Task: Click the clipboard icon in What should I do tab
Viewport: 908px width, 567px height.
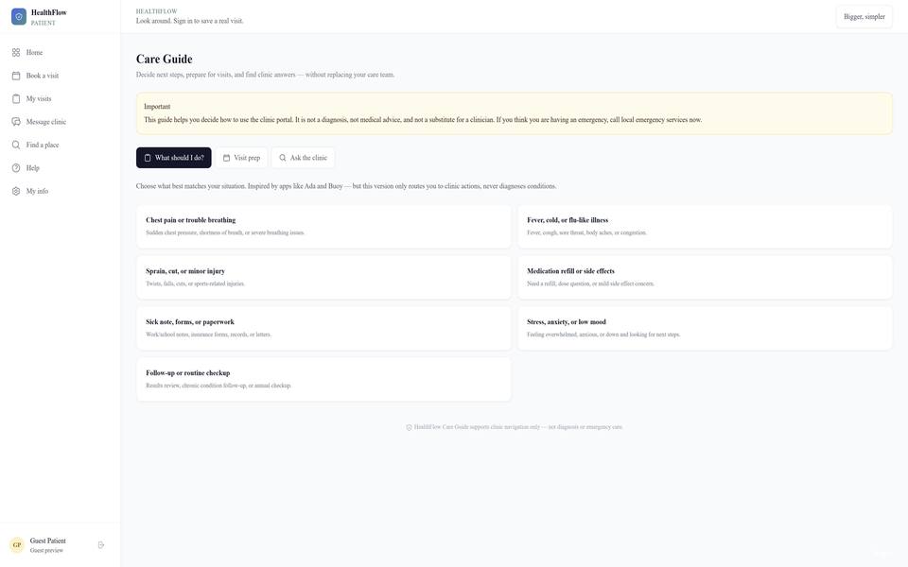Action: point(148,158)
